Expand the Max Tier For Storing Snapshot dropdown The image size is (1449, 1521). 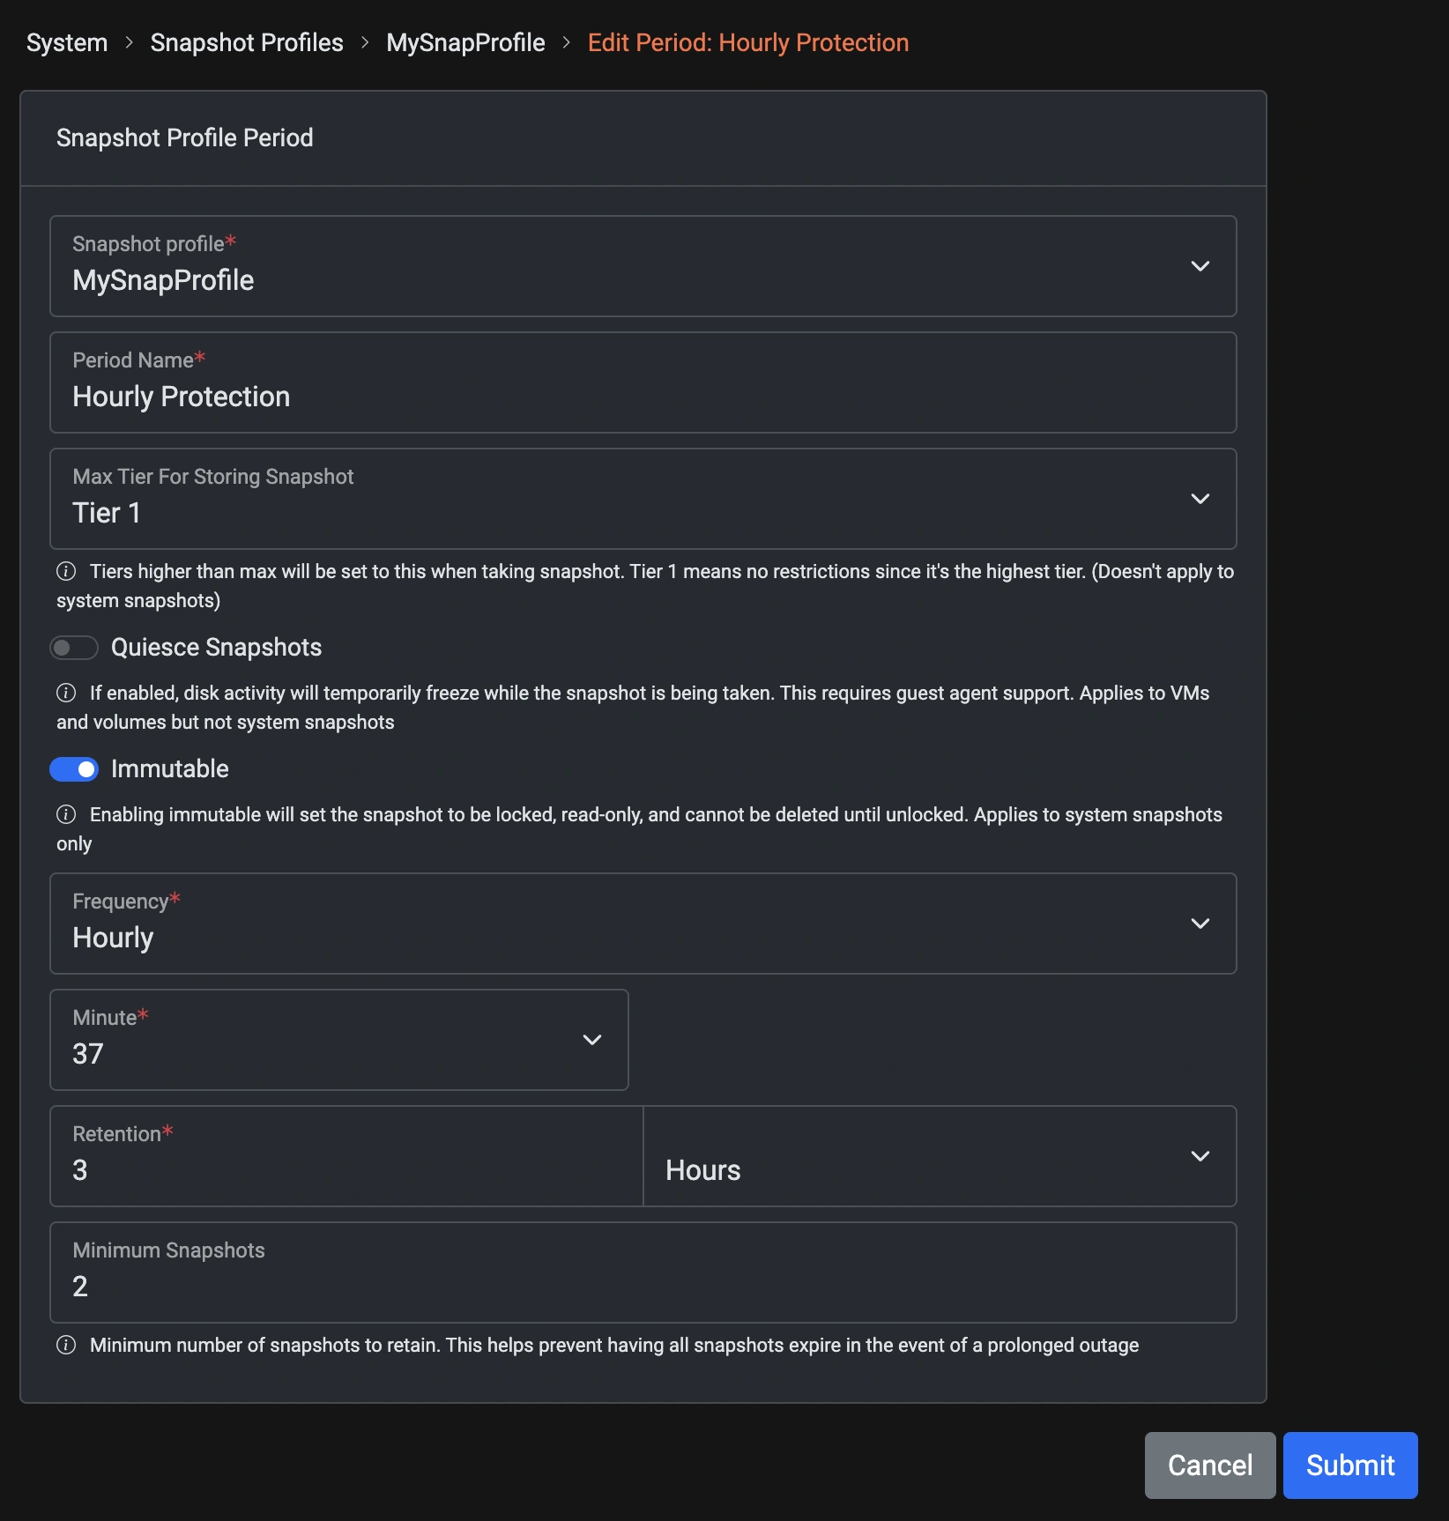click(1200, 499)
